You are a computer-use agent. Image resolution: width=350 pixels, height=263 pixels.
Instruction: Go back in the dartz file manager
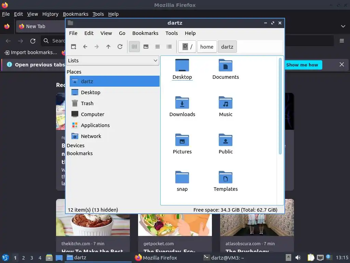tap(85, 47)
